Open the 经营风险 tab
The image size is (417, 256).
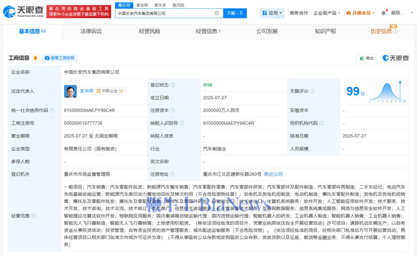(149, 31)
